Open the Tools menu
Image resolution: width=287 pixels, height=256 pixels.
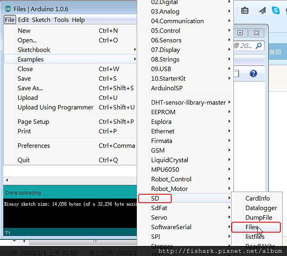tap(61, 20)
